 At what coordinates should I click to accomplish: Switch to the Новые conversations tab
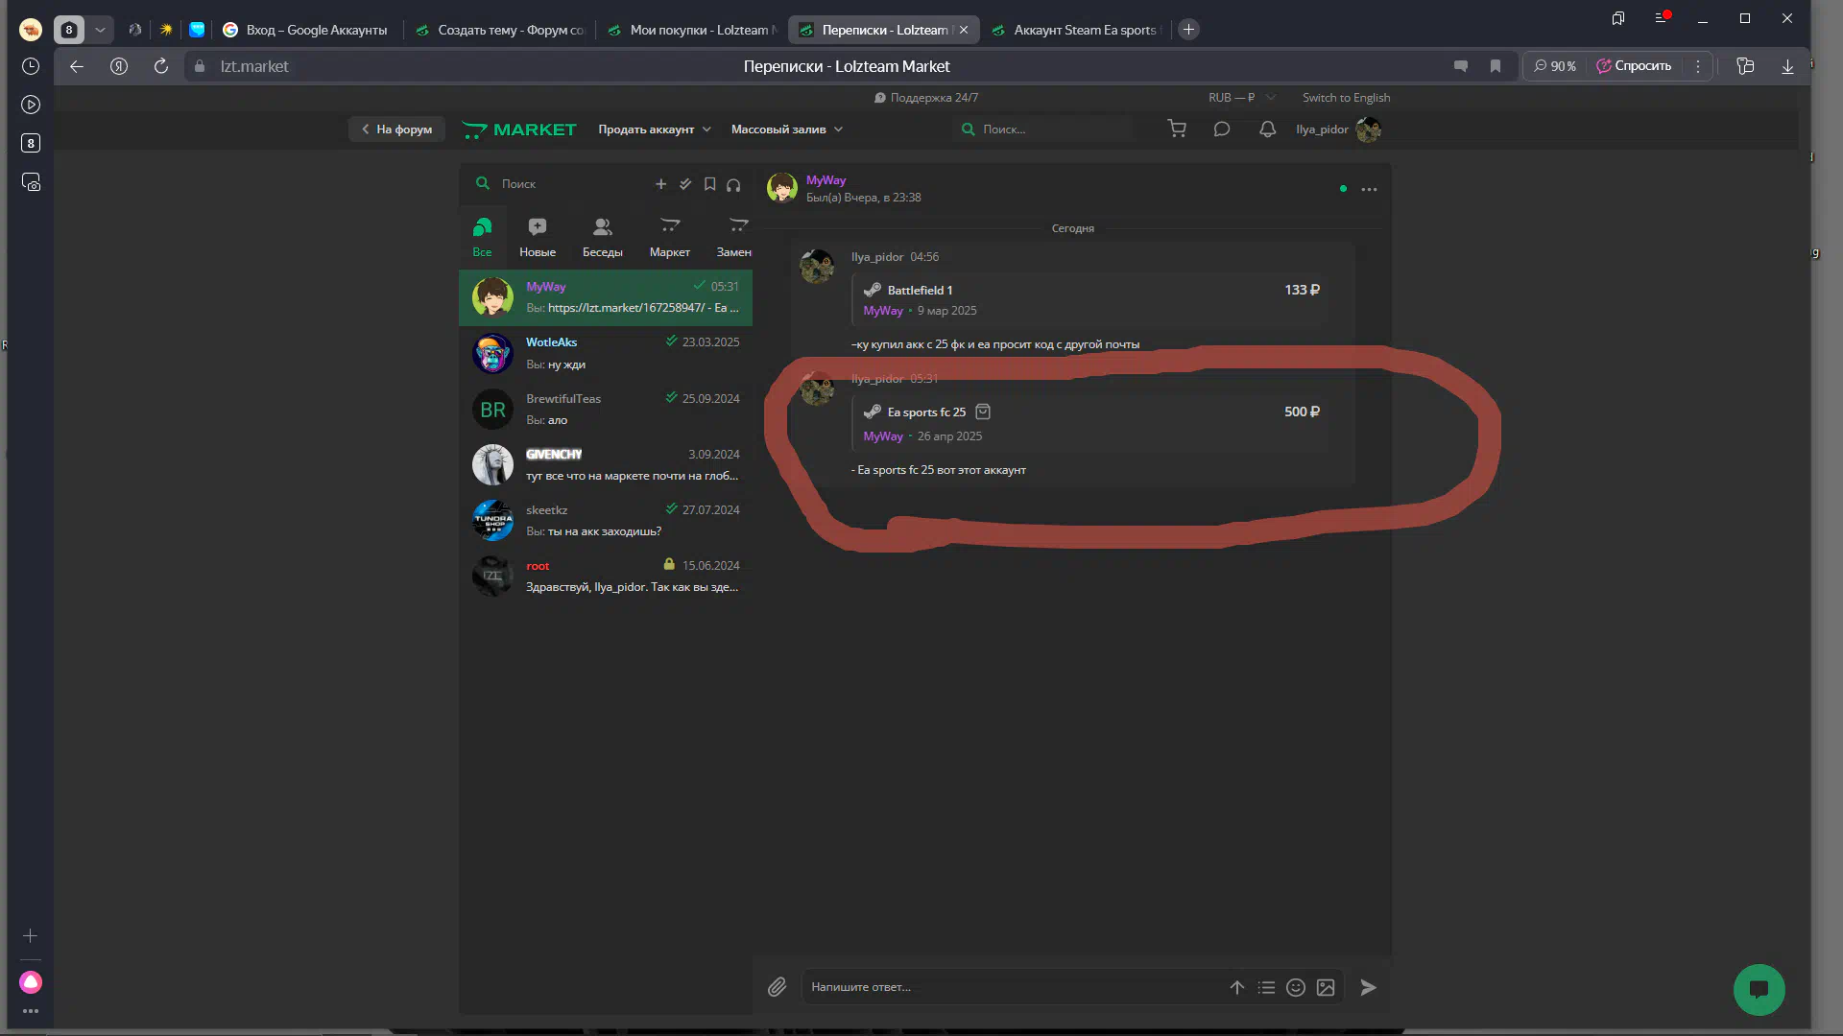pyautogui.click(x=538, y=237)
